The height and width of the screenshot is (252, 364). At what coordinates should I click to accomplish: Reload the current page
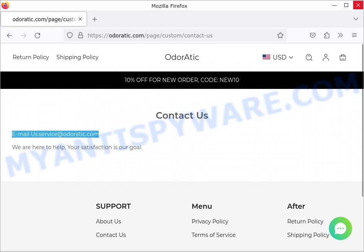[x=37, y=36]
